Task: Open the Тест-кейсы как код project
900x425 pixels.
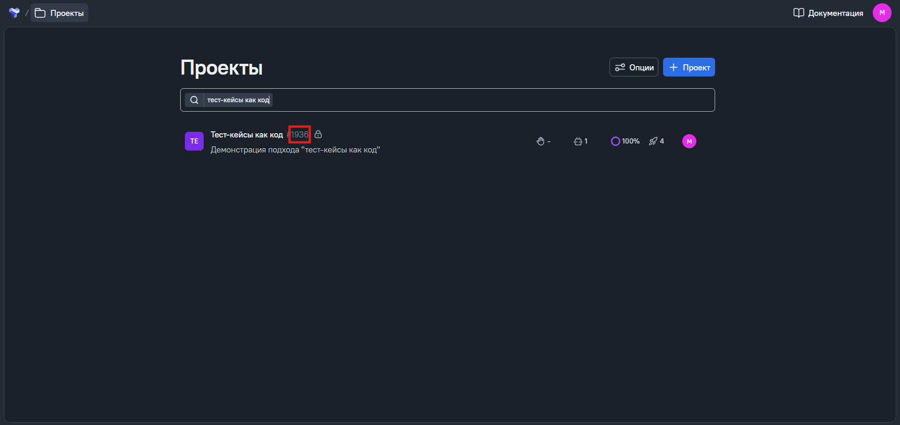Action: pos(246,135)
